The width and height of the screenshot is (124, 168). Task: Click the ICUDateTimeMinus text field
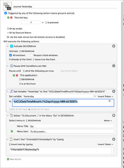click(63, 103)
